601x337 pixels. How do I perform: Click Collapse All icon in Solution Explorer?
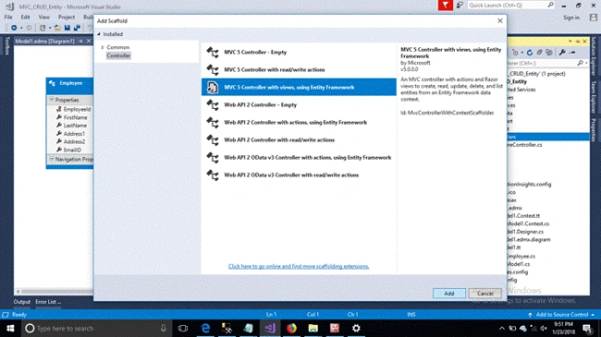[539, 53]
